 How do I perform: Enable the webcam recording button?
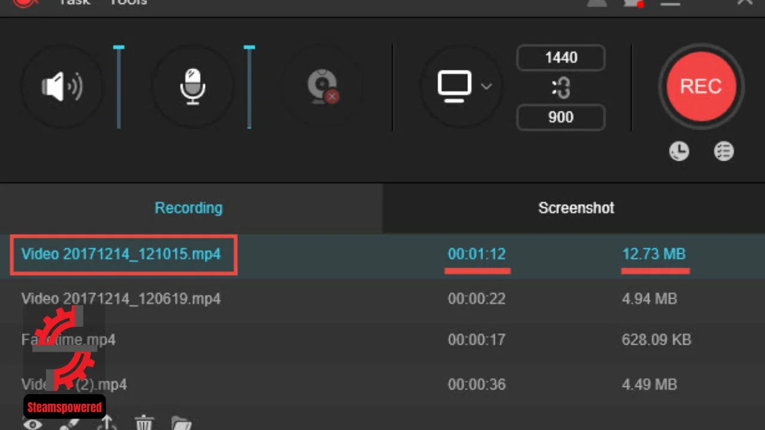[x=323, y=87]
